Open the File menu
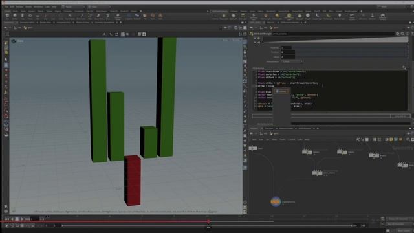Screen dimensions: 414x233 coord(6,7)
